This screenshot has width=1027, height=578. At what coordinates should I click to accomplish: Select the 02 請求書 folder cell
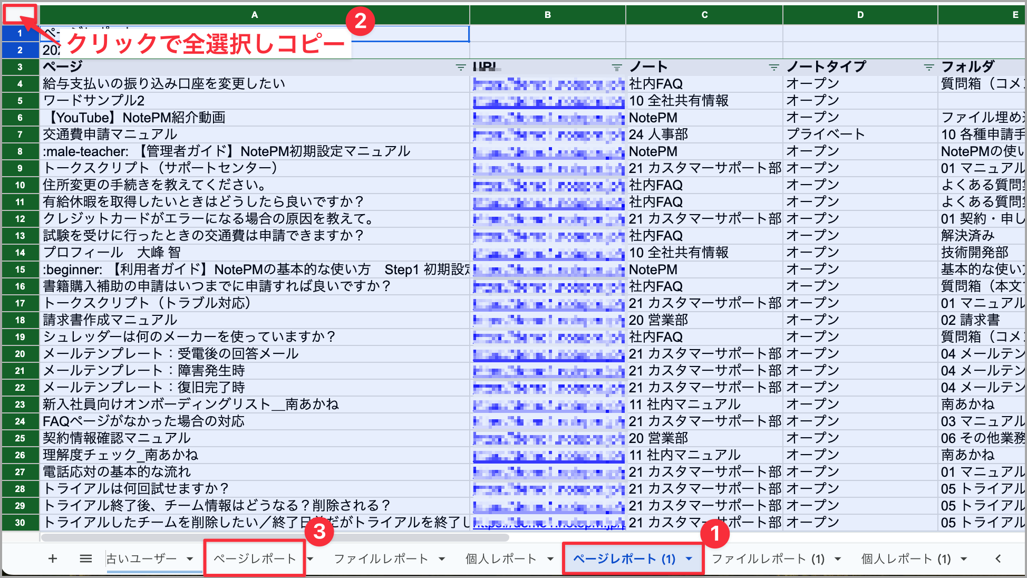point(982,320)
